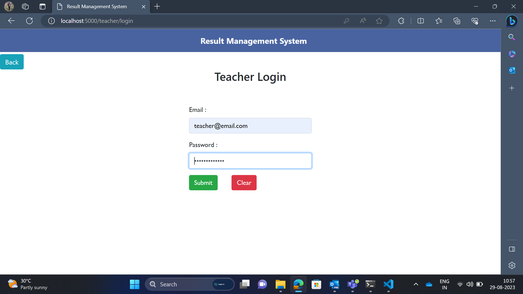523x294 pixels.
Task: Open a new browser tab
Action: pyautogui.click(x=158, y=7)
